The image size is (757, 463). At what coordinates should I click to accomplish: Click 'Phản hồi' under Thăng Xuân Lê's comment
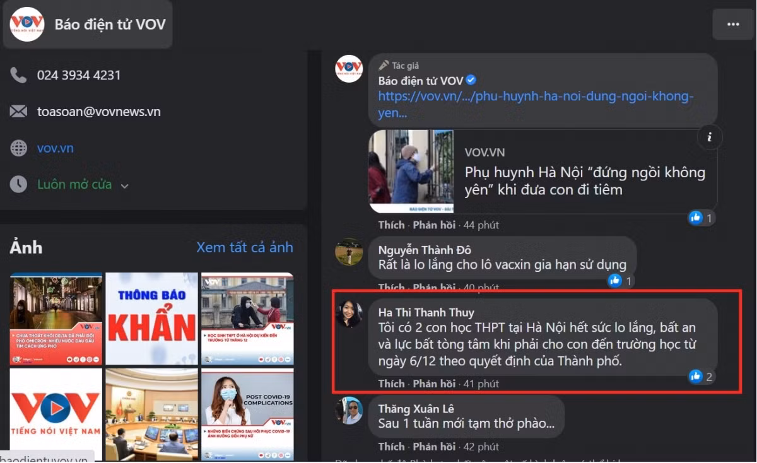(x=434, y=447)
